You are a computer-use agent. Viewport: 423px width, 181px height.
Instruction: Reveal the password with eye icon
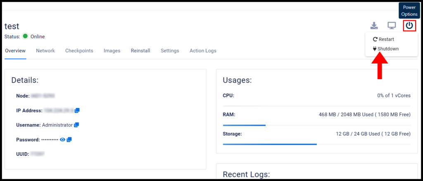63,139
